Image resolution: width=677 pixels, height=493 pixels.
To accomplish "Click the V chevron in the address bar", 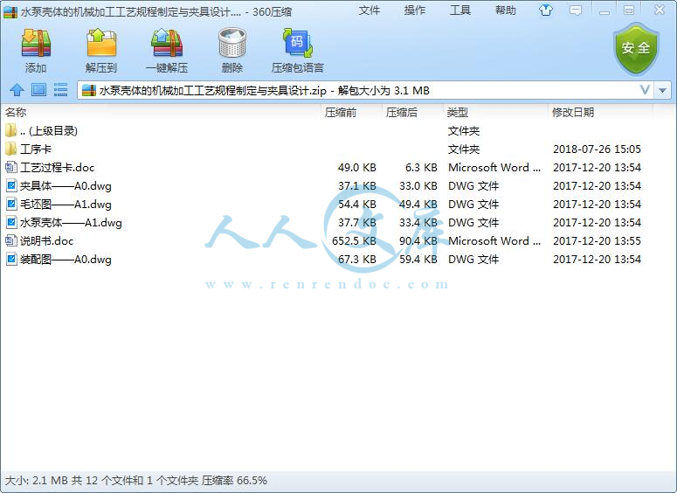I will 645,90.
